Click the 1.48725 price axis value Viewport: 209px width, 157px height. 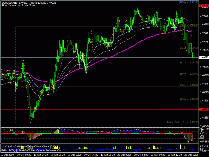click(x=204, y=92)
